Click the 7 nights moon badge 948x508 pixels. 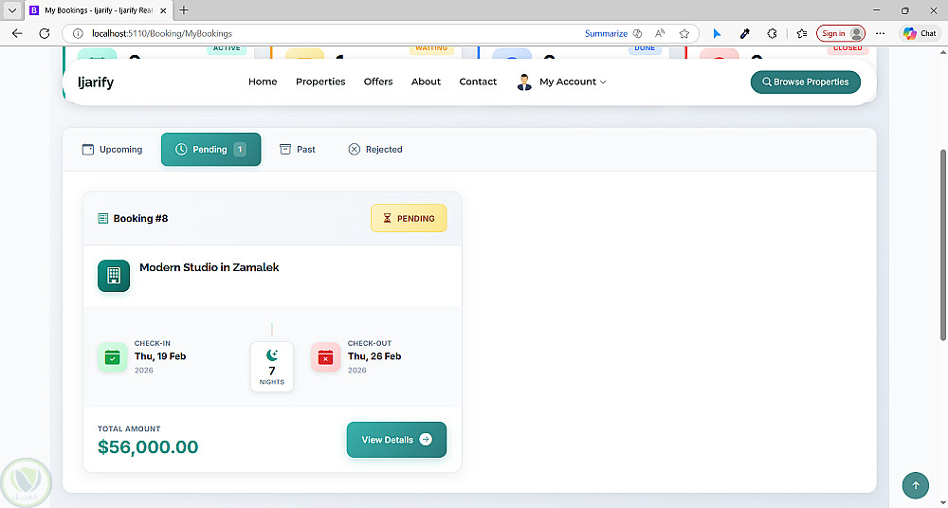coord(272,367)
